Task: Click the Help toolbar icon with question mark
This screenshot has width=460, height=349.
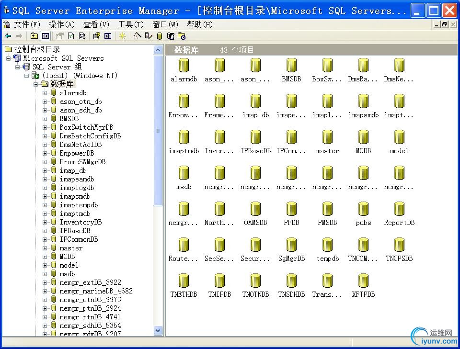Action: point(96,35)
